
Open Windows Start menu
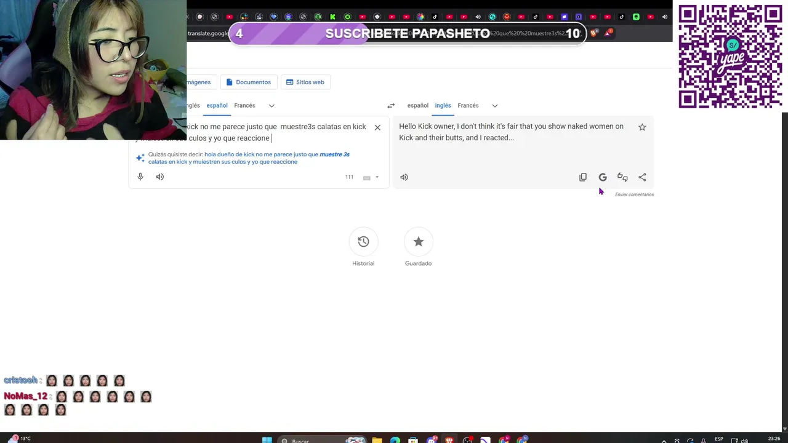[x=267, y=440]
